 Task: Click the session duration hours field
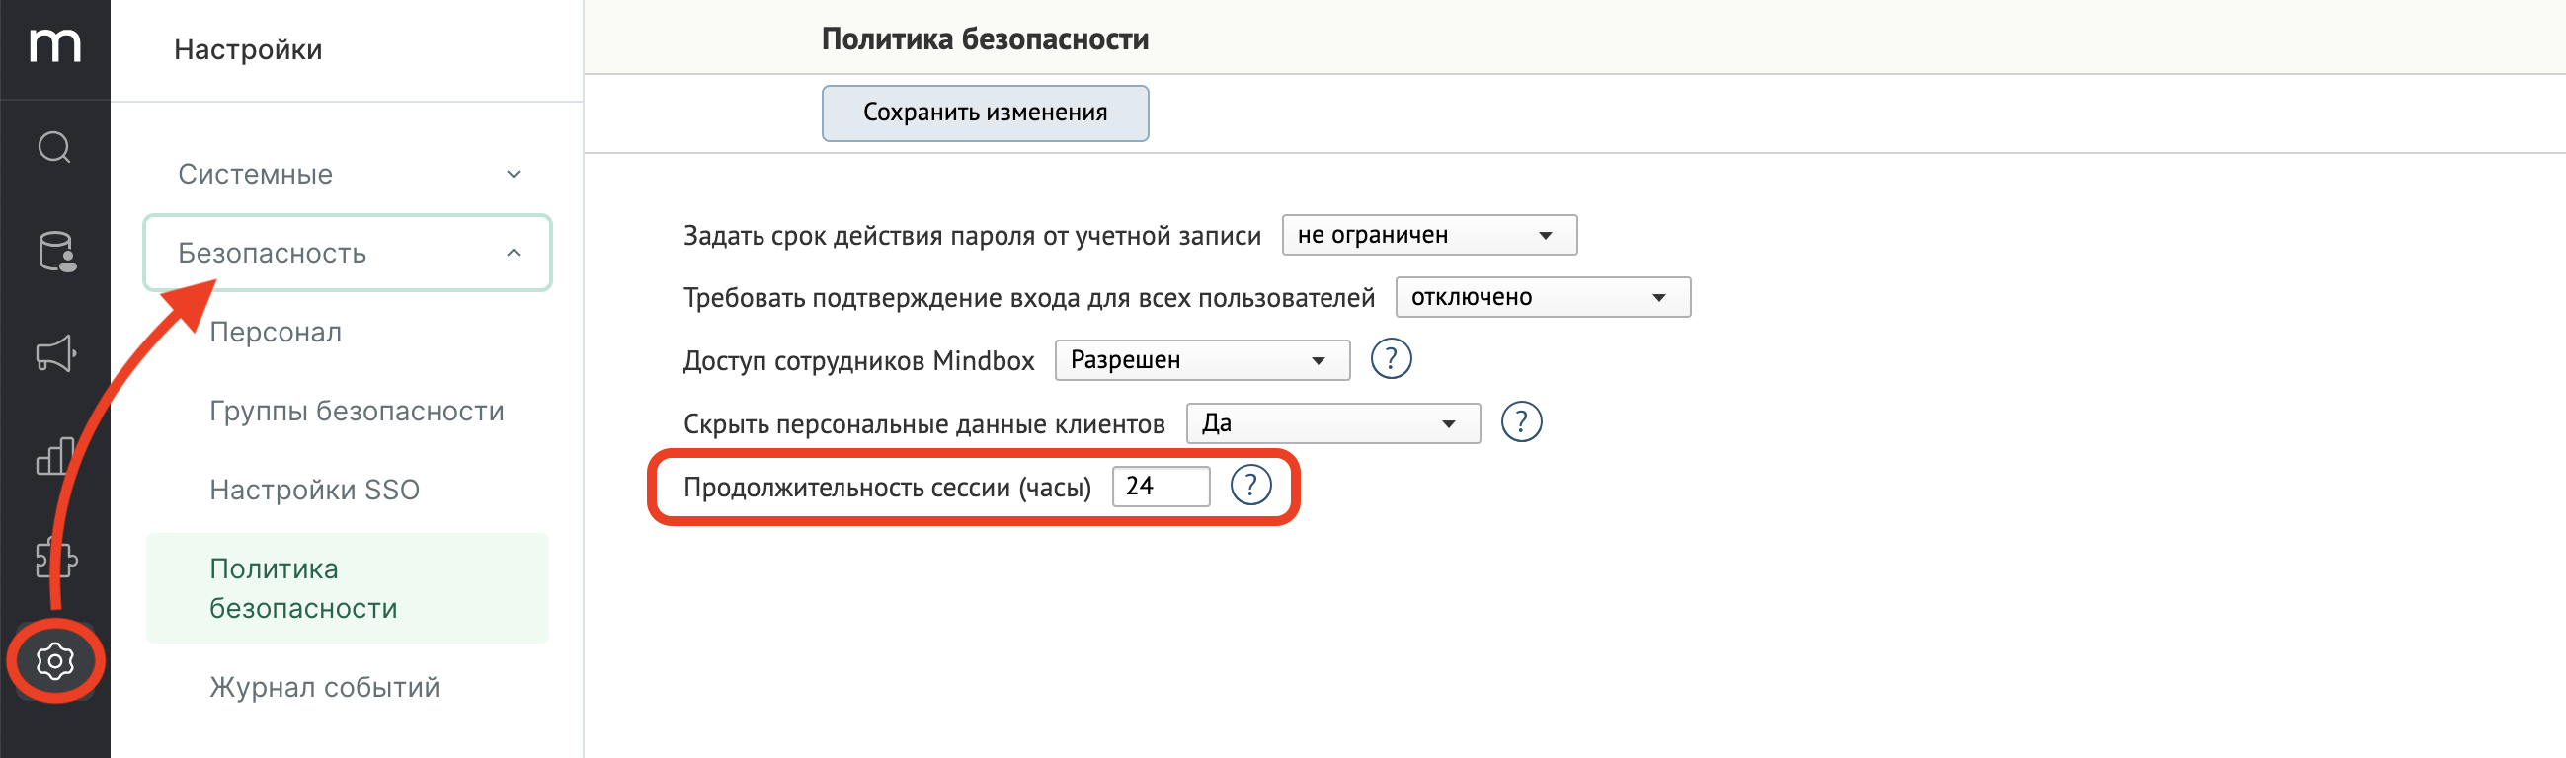click(1161, 486)
